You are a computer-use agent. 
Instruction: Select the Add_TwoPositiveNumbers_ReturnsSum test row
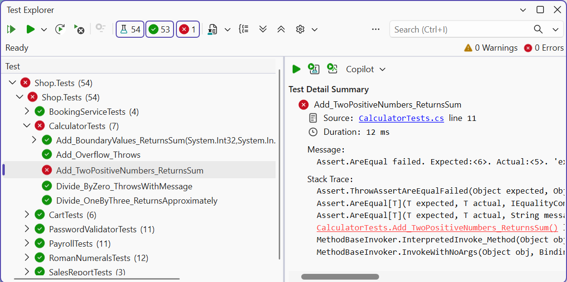[139, 170]
